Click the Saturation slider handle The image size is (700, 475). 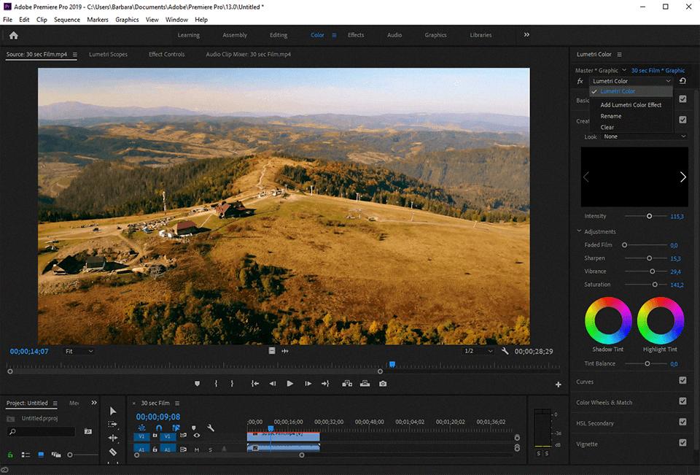click(x=655, y=285)
